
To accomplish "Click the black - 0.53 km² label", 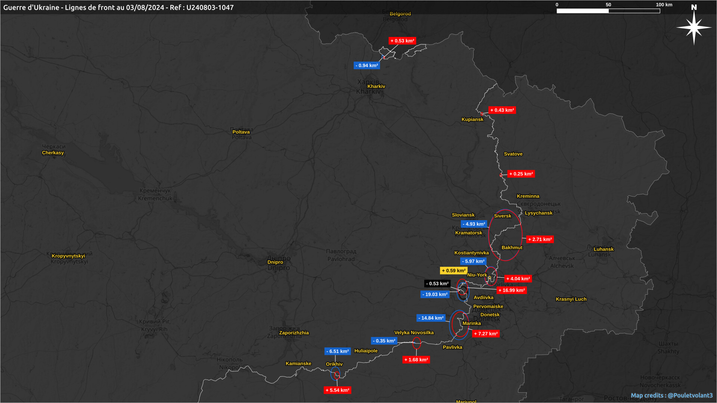I will (437, 284).
